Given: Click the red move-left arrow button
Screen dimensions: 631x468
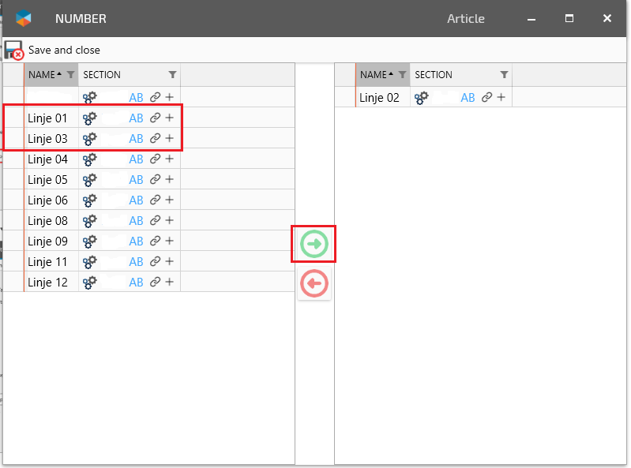Looking at the screenshot, I should 314,283.
